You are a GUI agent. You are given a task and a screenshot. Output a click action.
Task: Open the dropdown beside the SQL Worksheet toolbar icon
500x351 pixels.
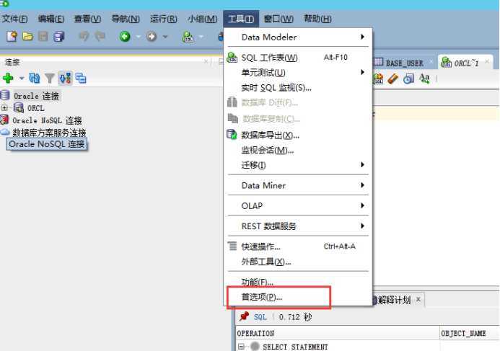(201, 37)
